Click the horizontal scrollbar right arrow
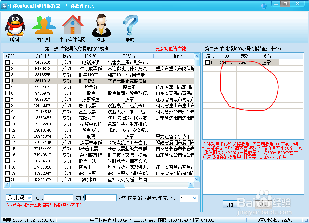The image size is (309, 223). (191, 185)
